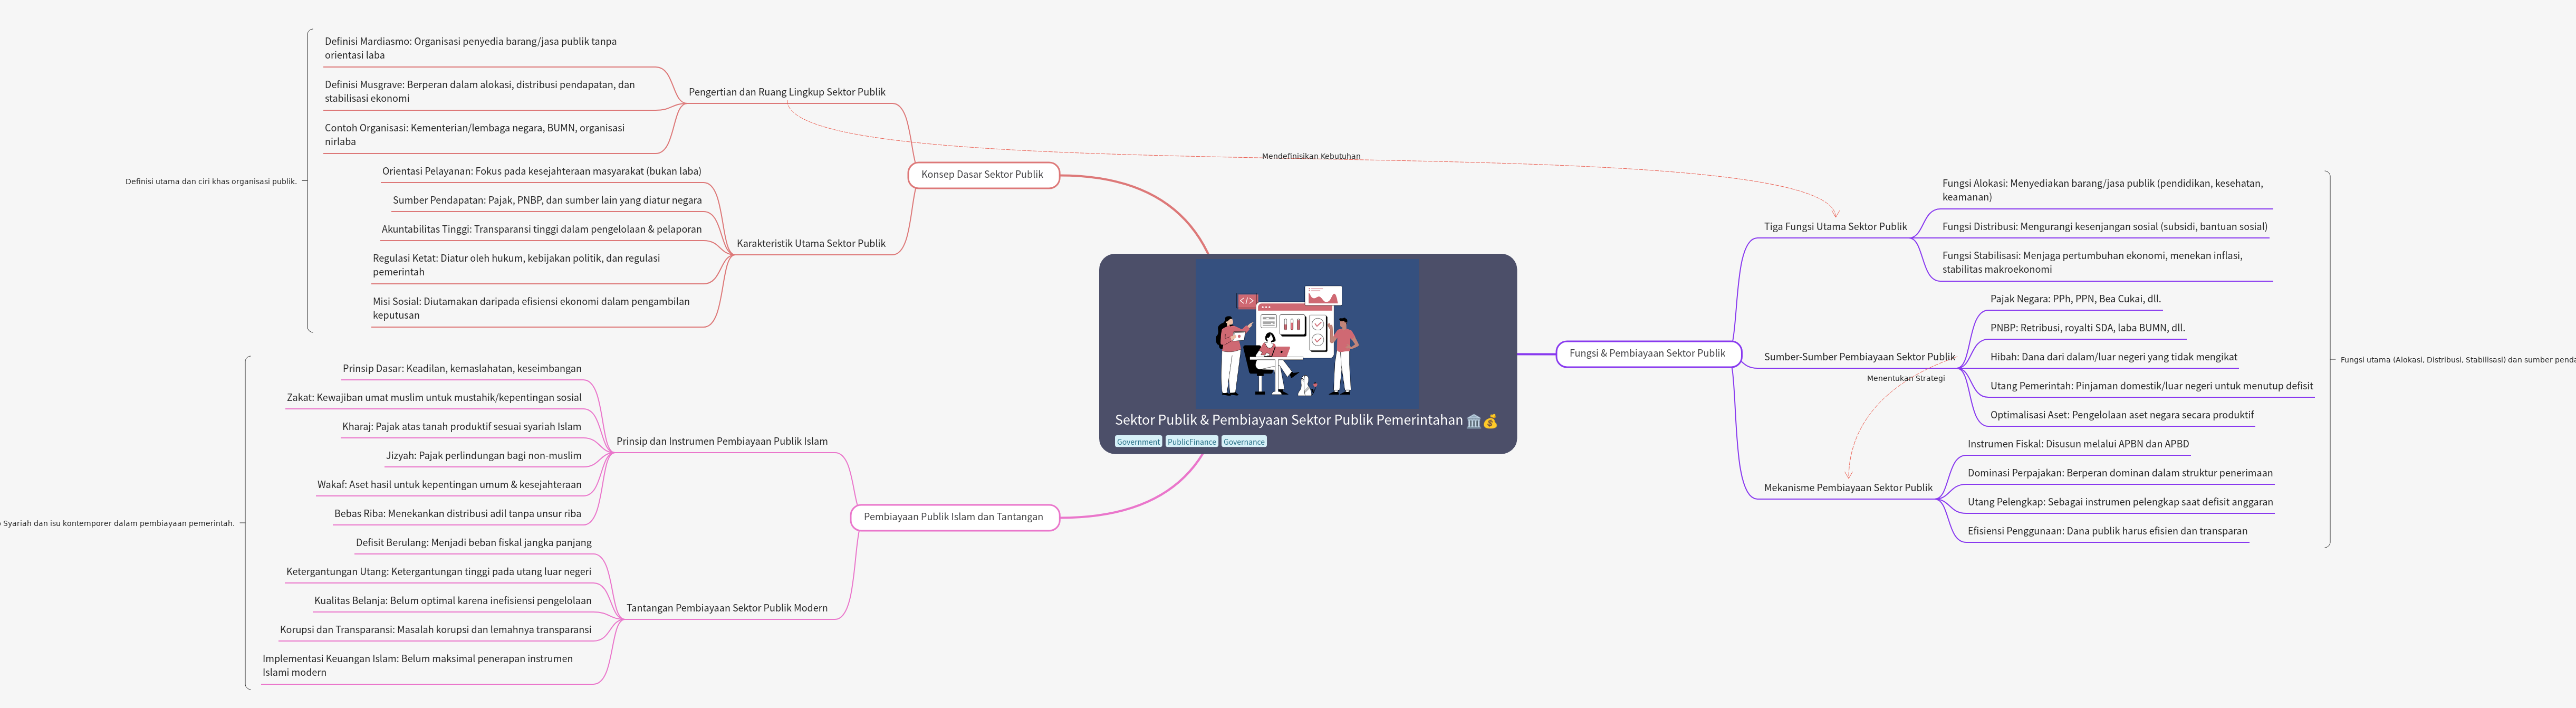This screenshot has width=2576, height=708.
Task: Select Fungsi & Pembiayaan Sektor Publik node
Action: (x=1647, y=354)
